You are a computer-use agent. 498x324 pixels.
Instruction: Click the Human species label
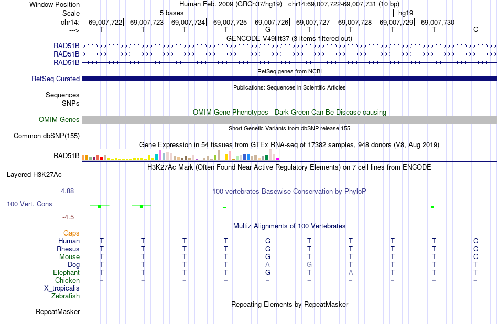point(69,241)
